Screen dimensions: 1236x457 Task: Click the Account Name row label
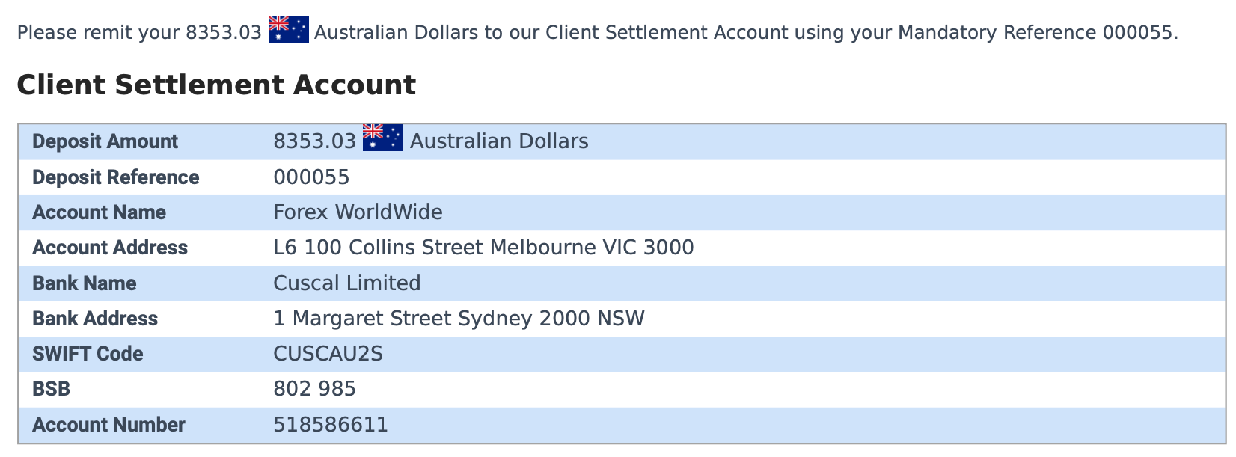[x=99, y=212]
